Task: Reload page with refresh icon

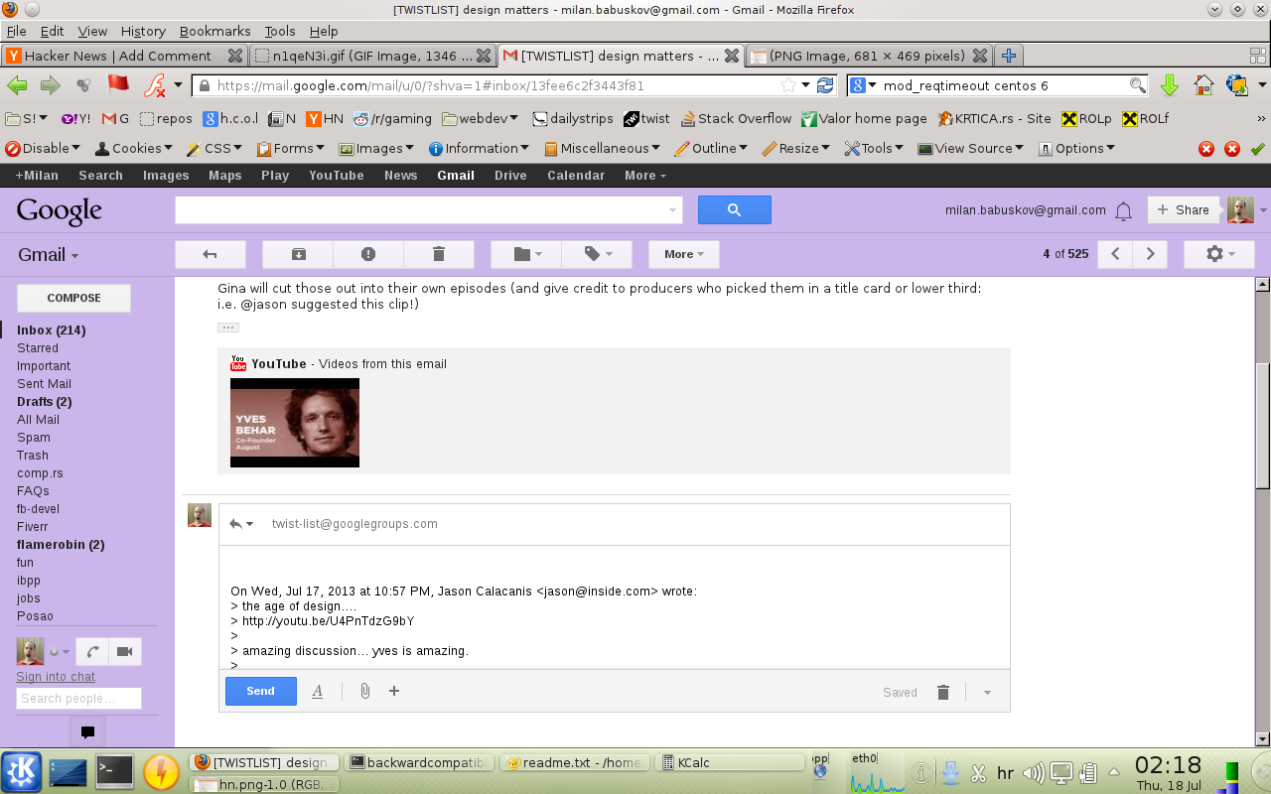Action: [x=825, y=85]
